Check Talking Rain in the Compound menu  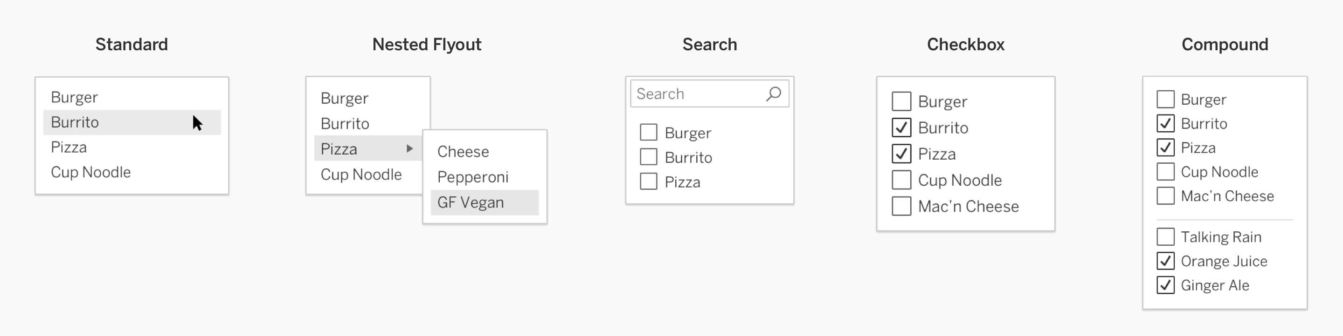point(1166,237)
